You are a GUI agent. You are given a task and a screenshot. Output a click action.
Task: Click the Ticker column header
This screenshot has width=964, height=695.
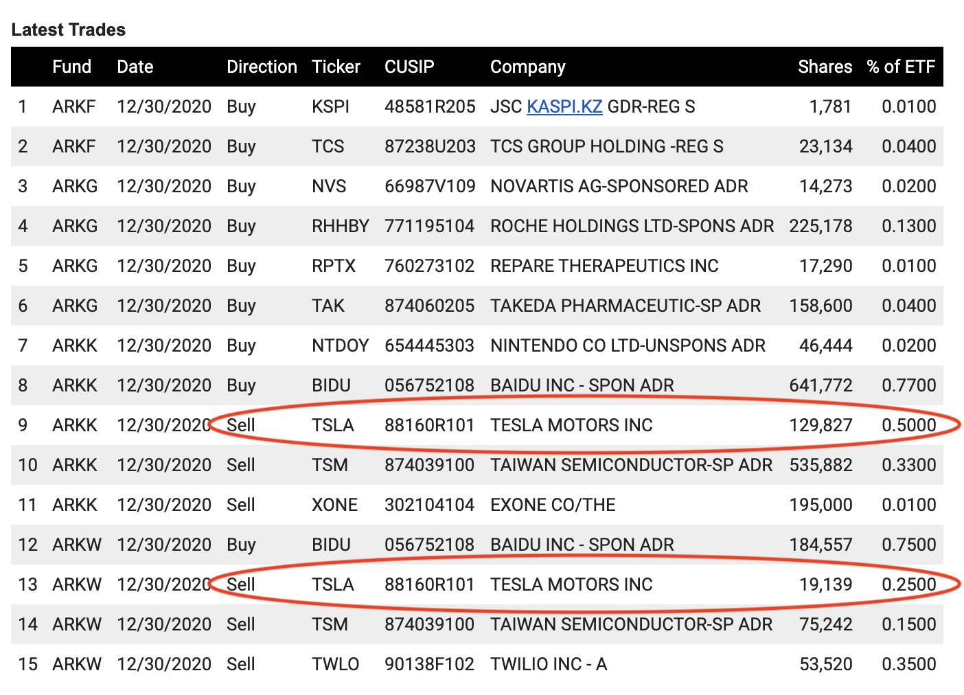[336, 67]
